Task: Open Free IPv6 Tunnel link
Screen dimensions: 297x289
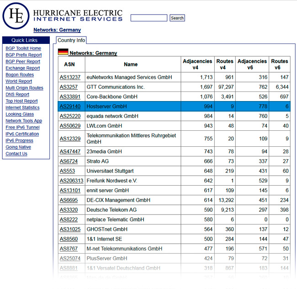Action: pyautogui.click(x=22, y=127)
